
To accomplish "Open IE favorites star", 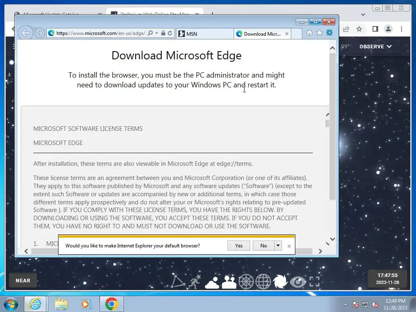I will coord(319,33).
